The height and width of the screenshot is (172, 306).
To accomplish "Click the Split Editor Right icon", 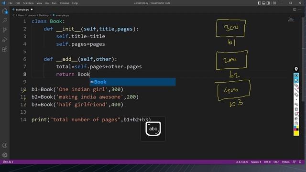I will click(295, 10).
